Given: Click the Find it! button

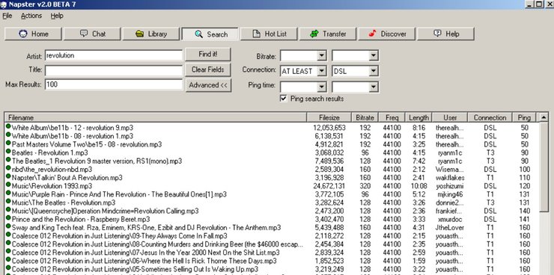Looking at the screenshot, I should 208,55.
